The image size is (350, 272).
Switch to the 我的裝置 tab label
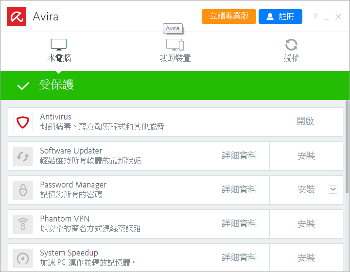point(175,58)
